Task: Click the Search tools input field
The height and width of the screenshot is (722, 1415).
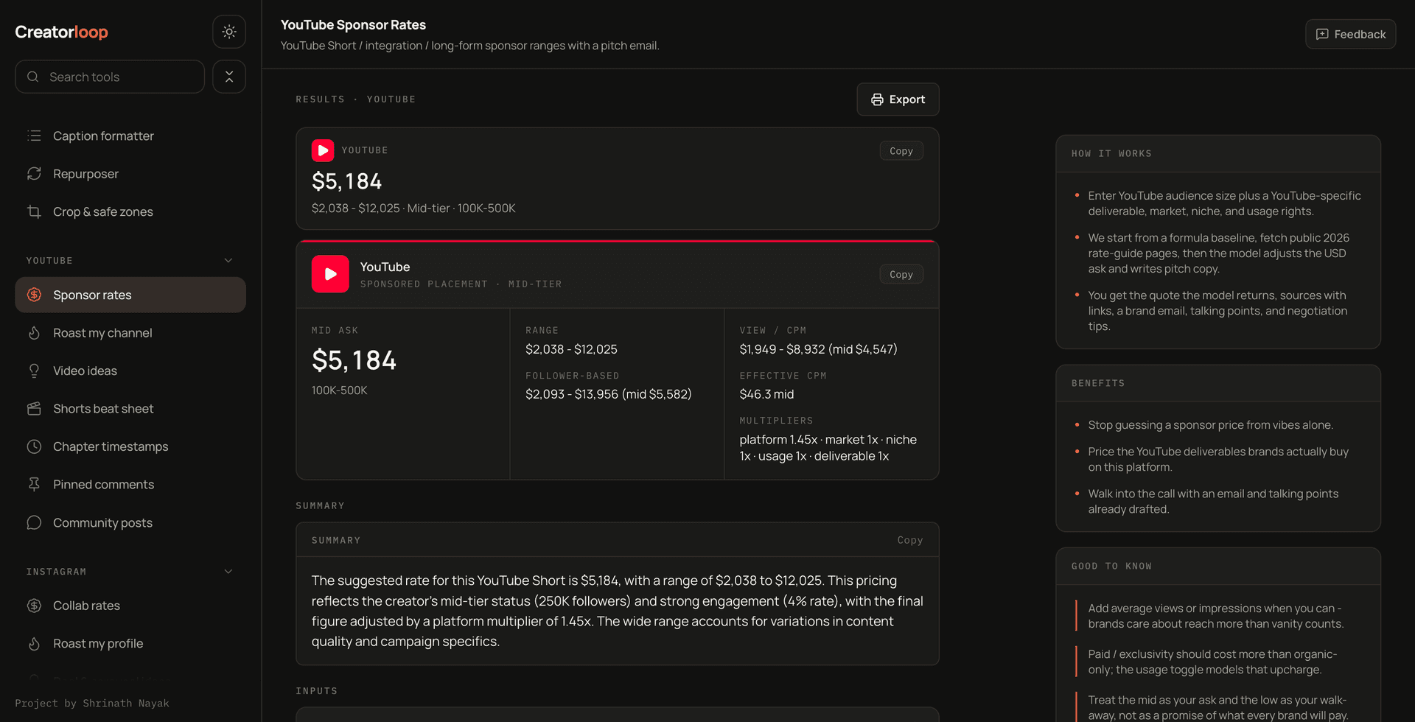Action: pos(110,77)
